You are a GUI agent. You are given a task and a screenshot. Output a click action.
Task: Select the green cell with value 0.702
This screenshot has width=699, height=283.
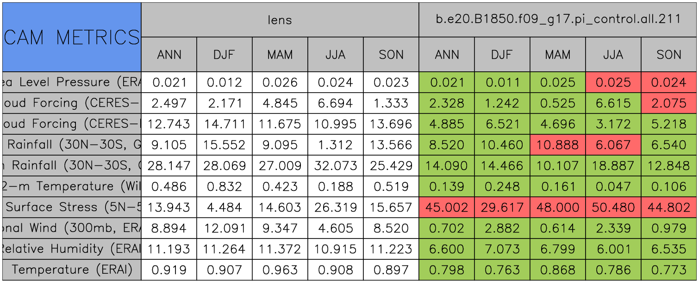tap(447, 228)
